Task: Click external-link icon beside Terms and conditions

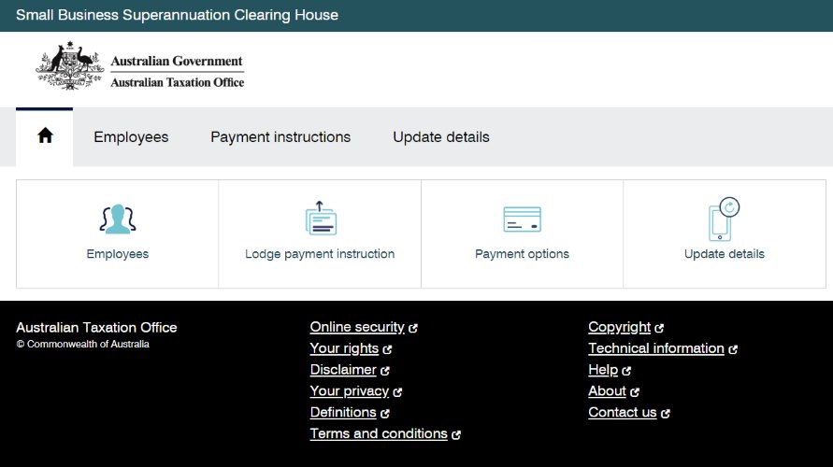Action: pyautogui.click(x=456, y=434)
